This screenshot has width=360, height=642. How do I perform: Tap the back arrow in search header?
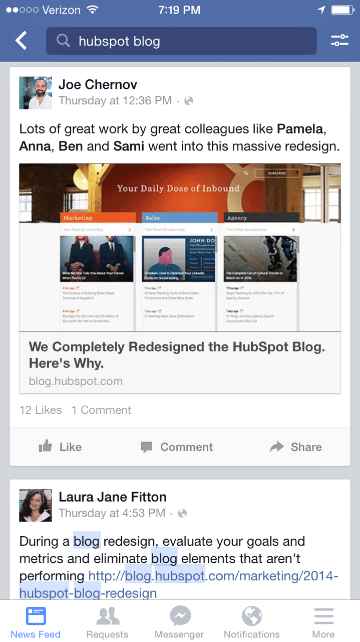pos(21,41)
